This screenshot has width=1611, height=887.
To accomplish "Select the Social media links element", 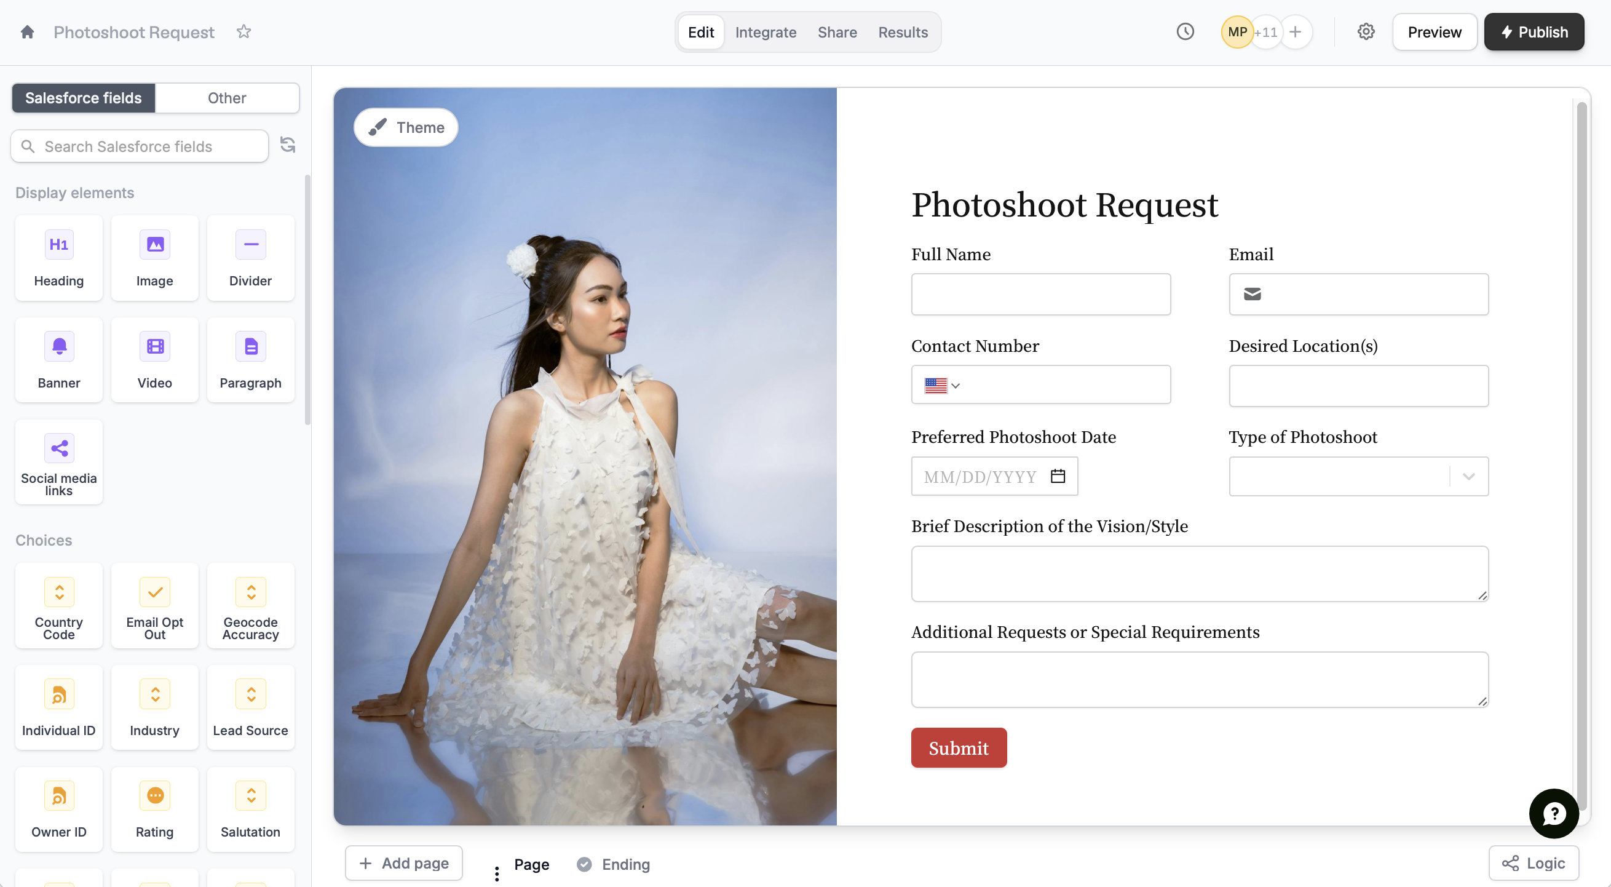I will tap(59, 463).
